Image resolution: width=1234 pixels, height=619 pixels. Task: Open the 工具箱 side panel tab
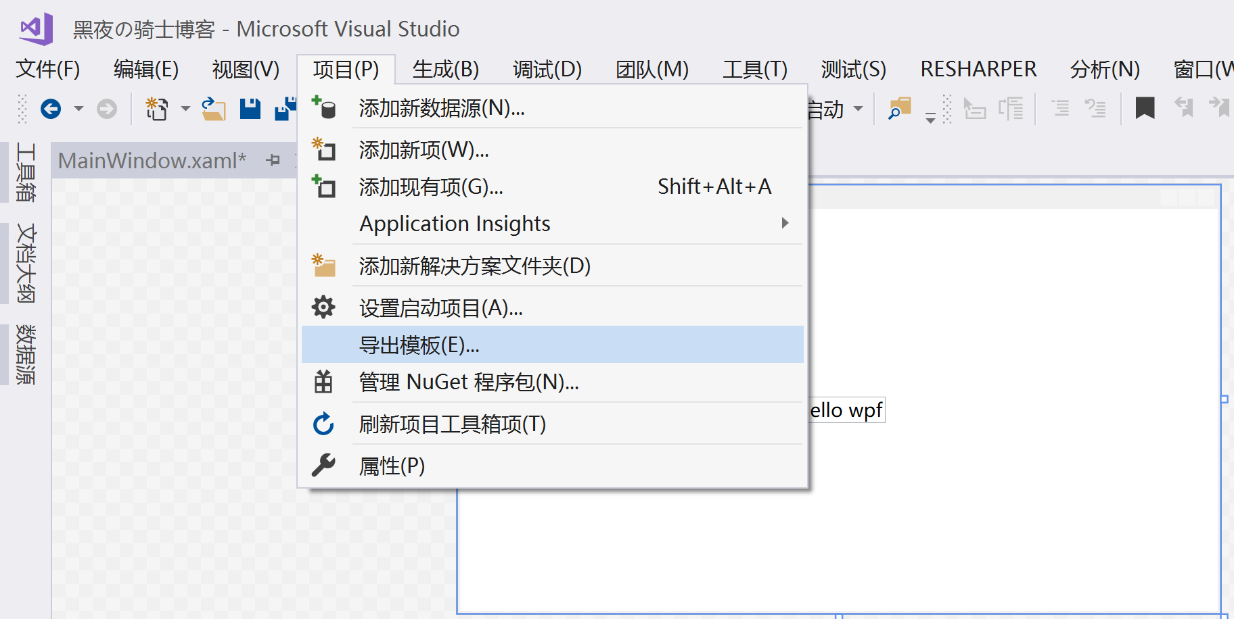click(x=25, y=172)
